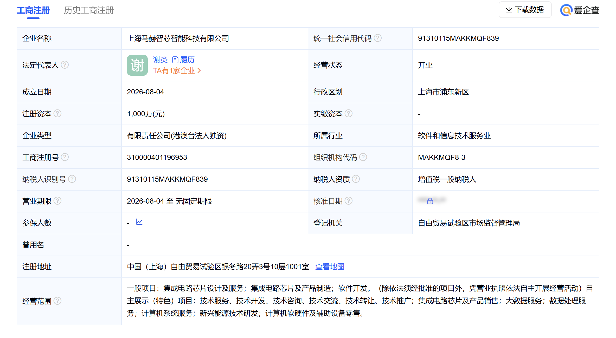This screenshot has height=338, width=616.
Task: Click help icon next to 法定代表人
Action: (65, 65)
